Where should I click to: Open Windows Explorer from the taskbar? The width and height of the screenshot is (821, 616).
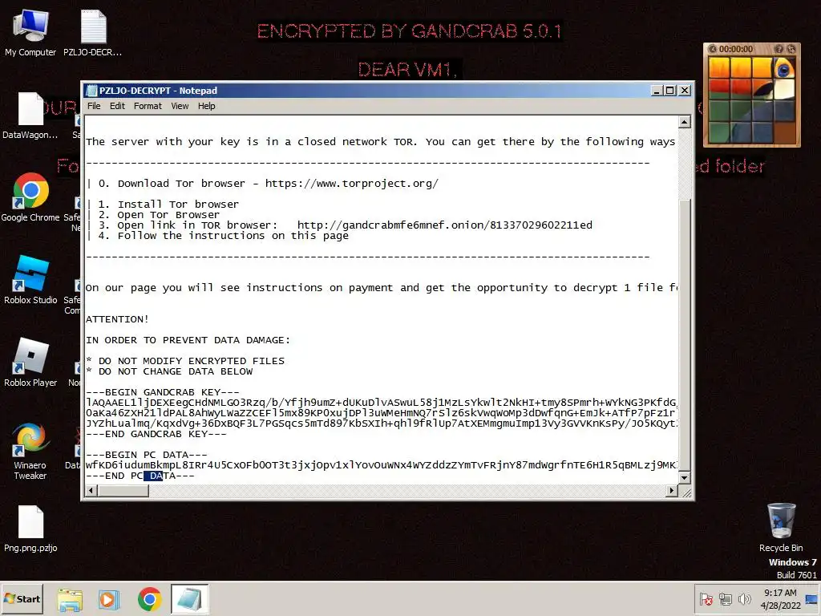(70, 599)
